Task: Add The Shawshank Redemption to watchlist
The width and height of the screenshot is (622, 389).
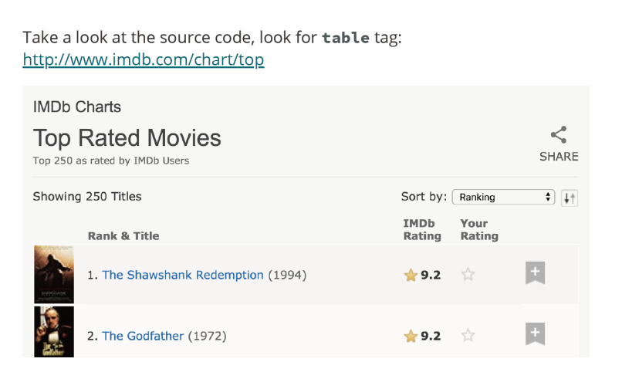Action: [536, 273]
